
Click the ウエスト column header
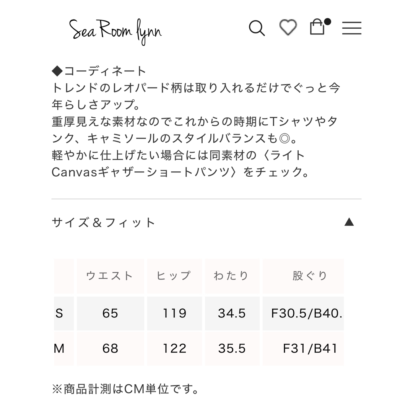point(110,275)
